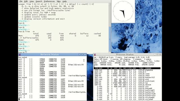Click the PID column header in top

pos(97,68)
